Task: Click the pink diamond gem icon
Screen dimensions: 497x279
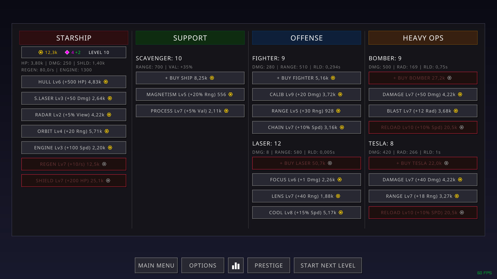Action: click(x=68, y=52)
